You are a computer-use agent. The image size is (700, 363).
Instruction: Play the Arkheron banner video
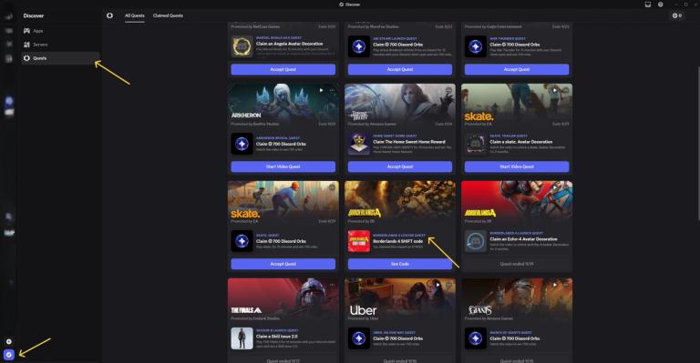coord(321,90)
